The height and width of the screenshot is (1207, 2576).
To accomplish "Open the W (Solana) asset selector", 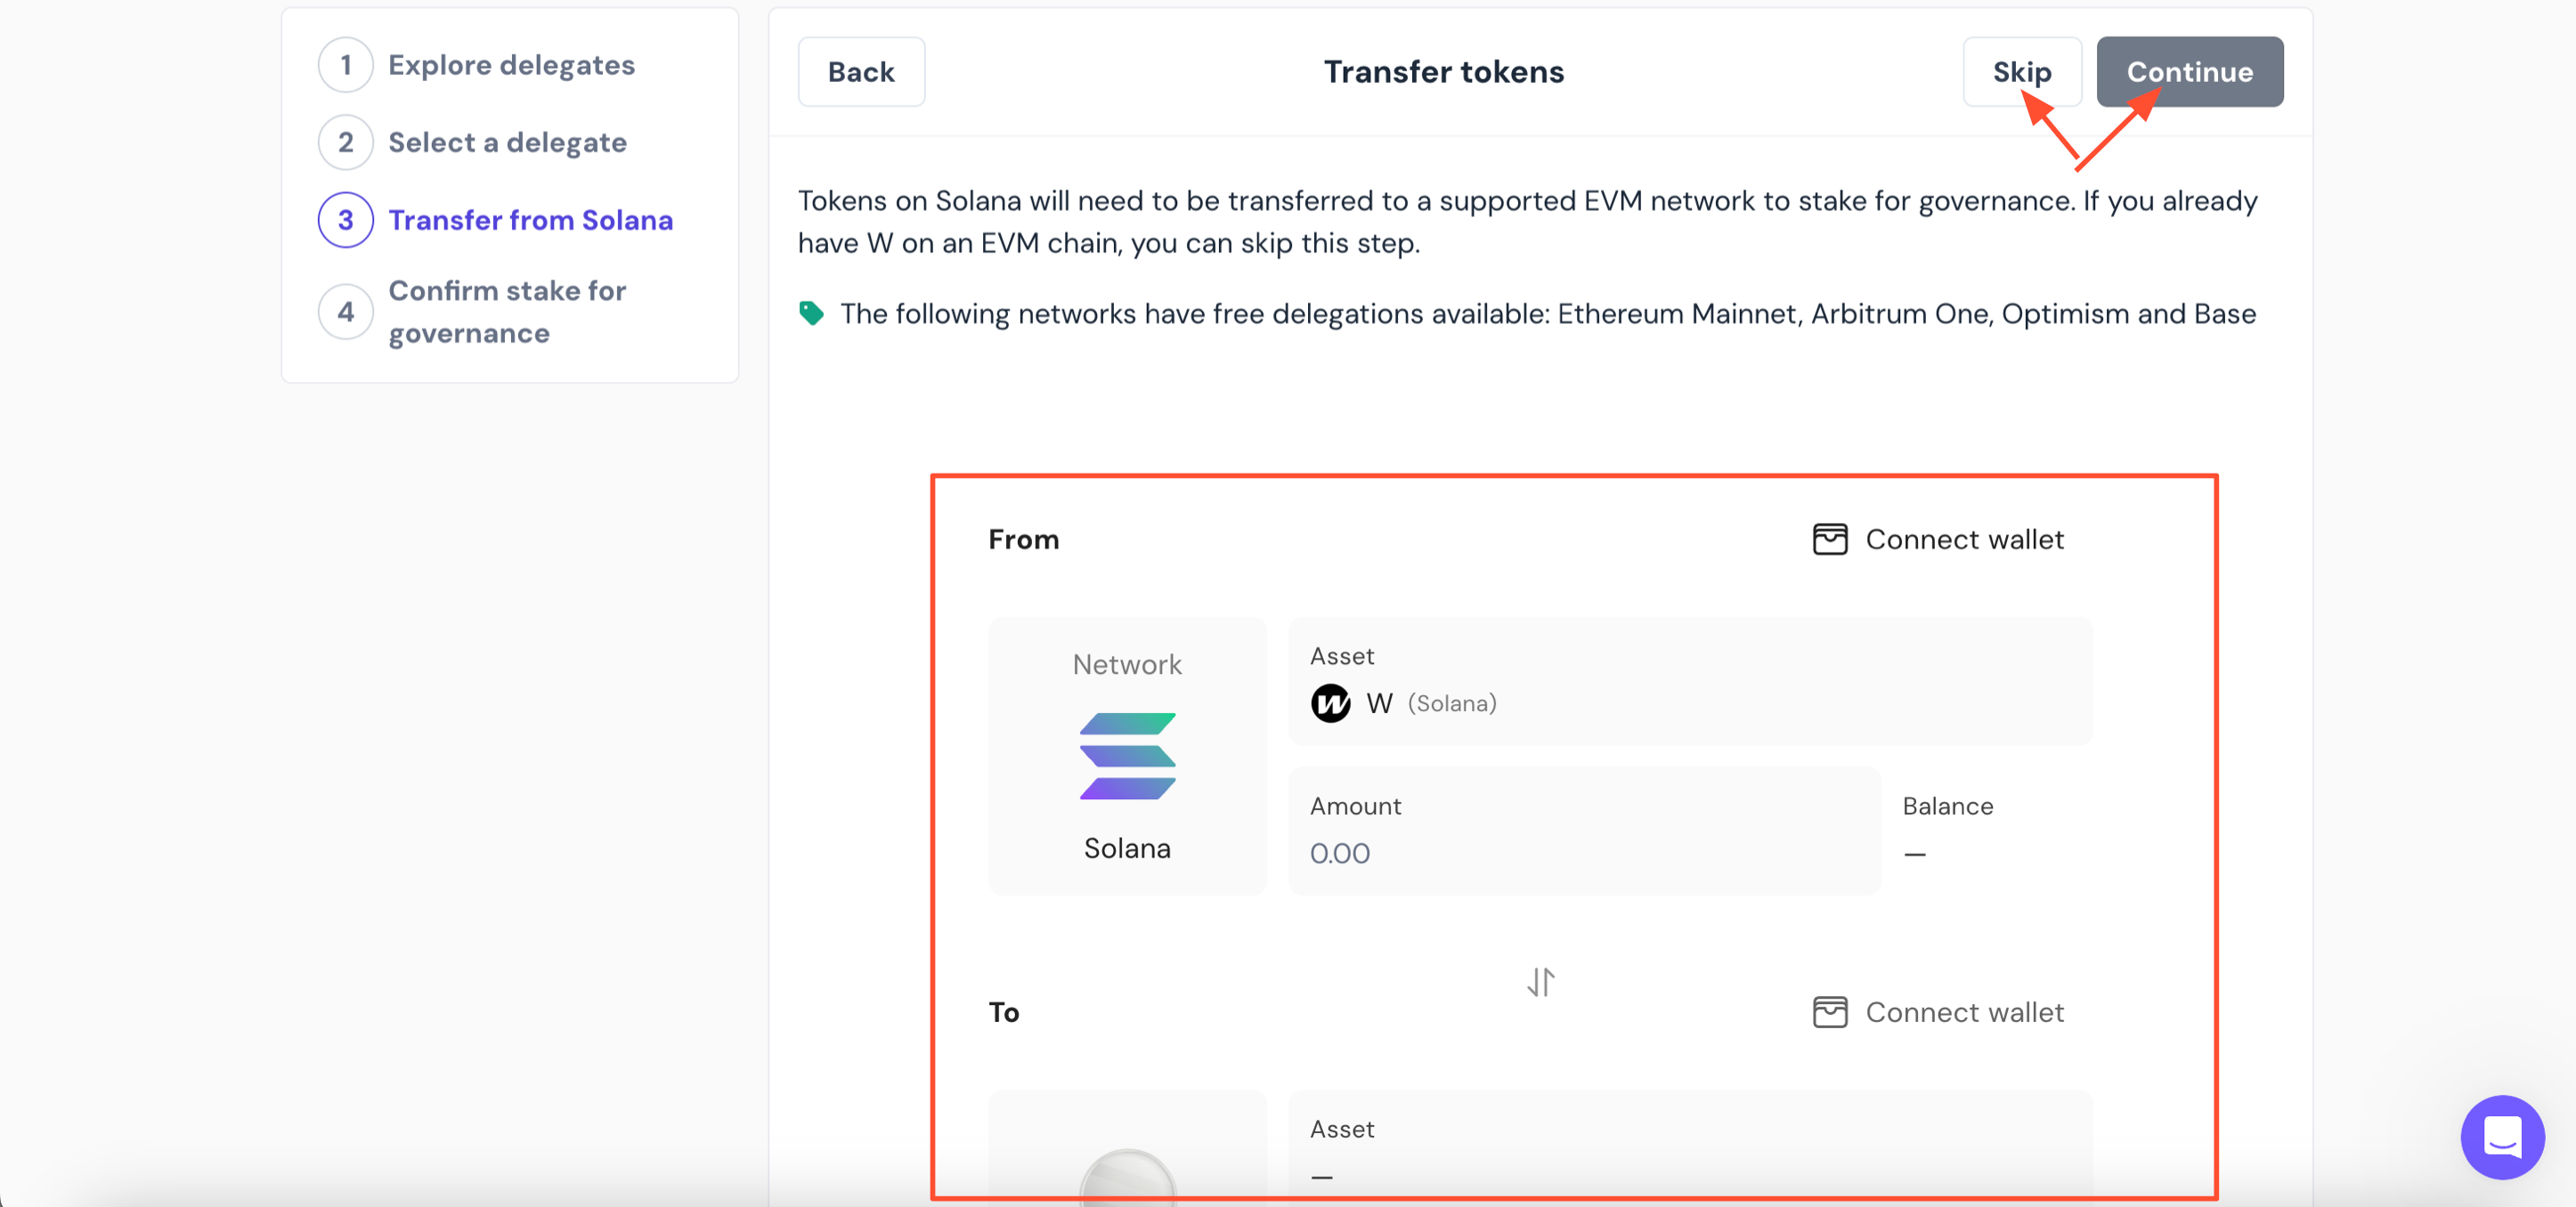I will 1689,682.
